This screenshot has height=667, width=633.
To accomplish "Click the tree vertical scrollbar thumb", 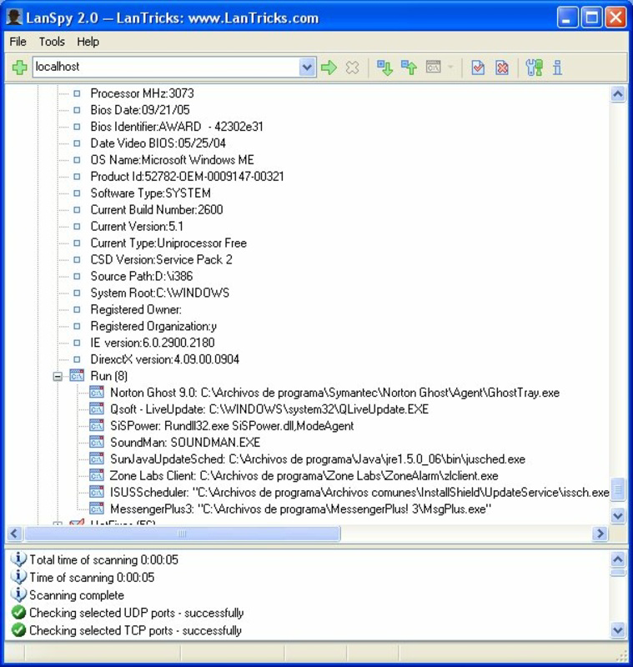I will pyautogui.click(x=618, y=489).
